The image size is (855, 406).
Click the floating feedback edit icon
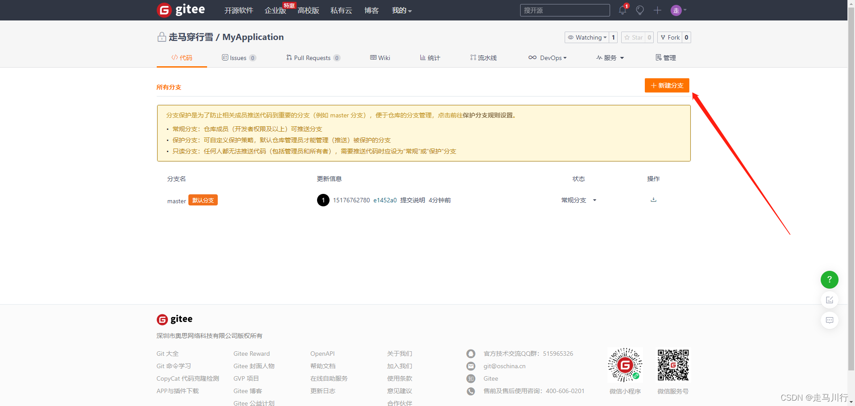point(829,300)
